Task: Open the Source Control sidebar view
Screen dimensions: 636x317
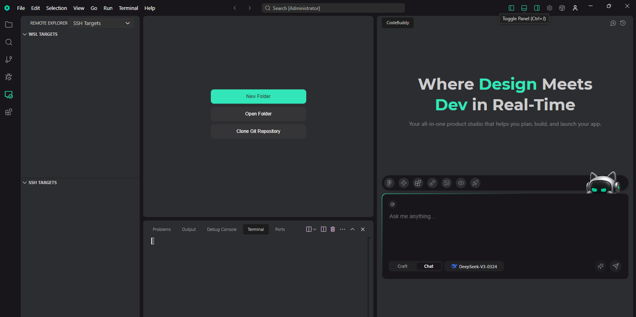Action: (9, 60)
